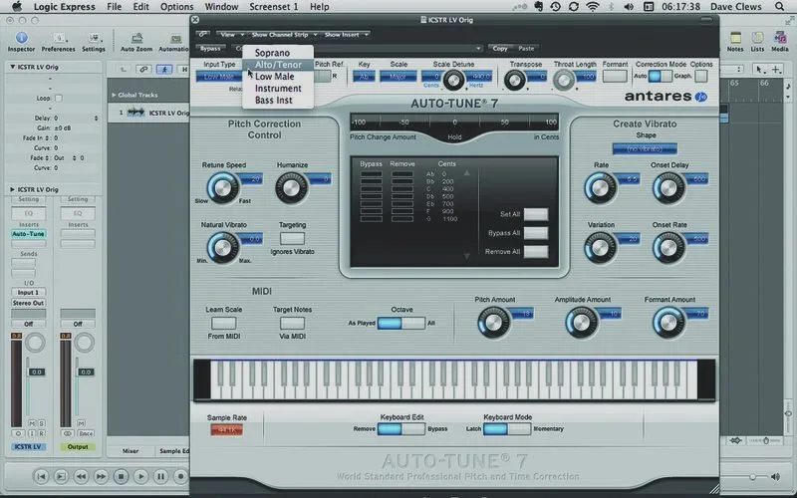Click the pause transport button

(x=160, y=476)
